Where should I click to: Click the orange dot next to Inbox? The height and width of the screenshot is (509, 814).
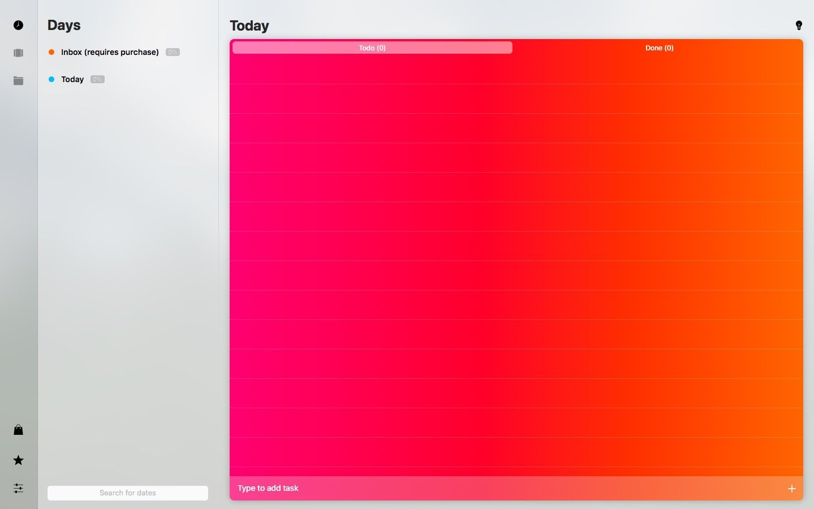(51, 52)
